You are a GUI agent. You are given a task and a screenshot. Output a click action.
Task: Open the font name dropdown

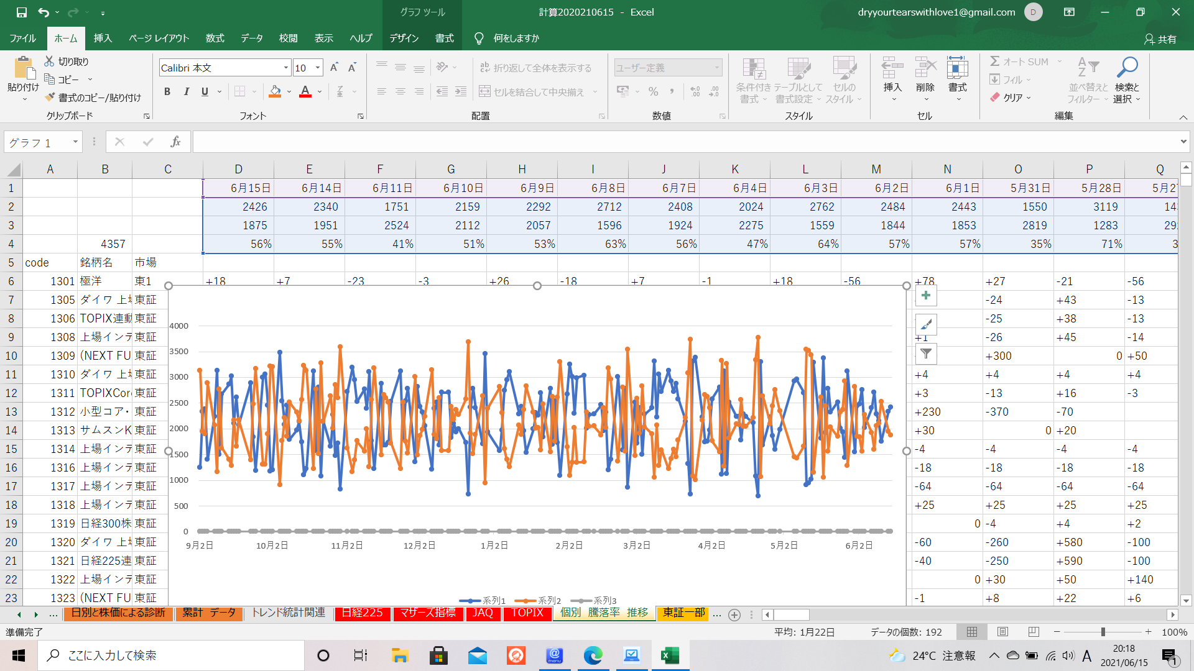[x=285, y=68]
